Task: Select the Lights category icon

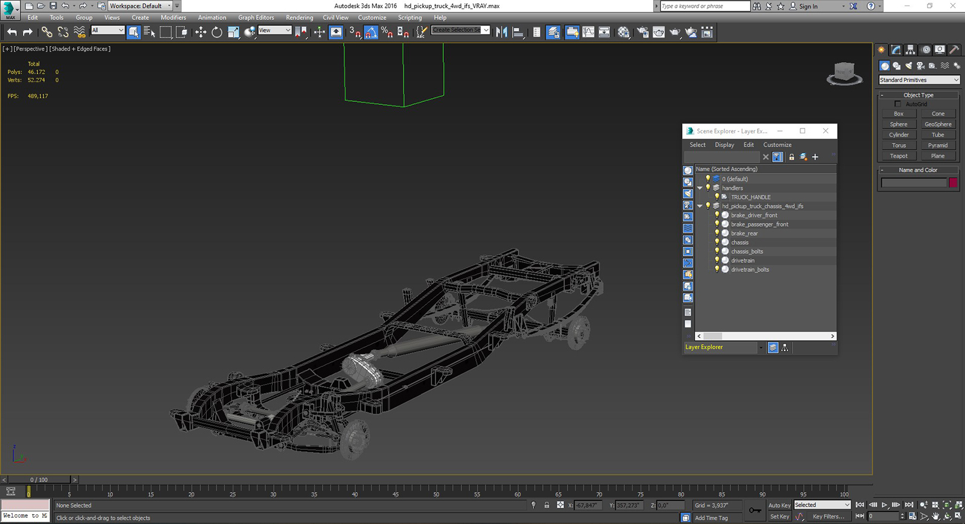Action: 908,66
